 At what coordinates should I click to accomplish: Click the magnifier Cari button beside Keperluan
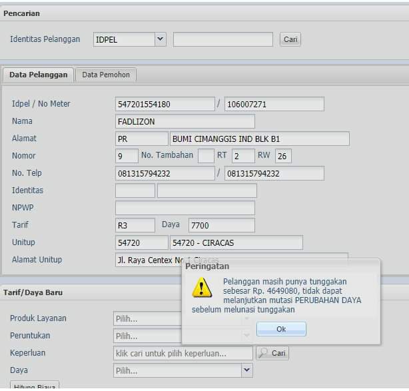coord(272,353)
